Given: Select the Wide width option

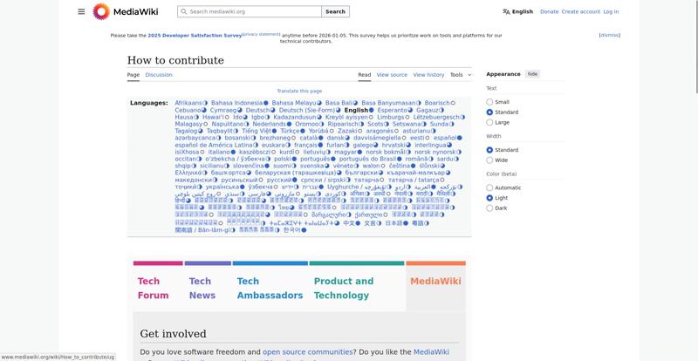Looking at the screenshot, I should point(490,160).
